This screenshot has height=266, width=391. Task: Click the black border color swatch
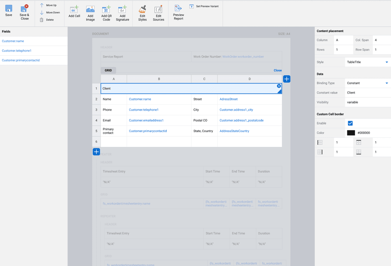tap(351, 133)
